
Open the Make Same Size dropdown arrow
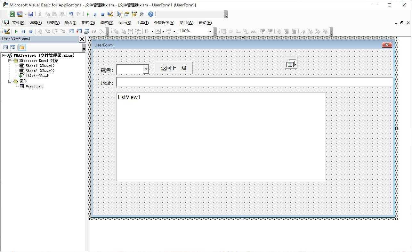[174, 31]
